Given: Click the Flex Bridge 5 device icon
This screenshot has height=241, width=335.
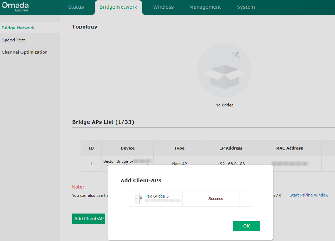Looking at the screenshot, I should click(139, 199).
